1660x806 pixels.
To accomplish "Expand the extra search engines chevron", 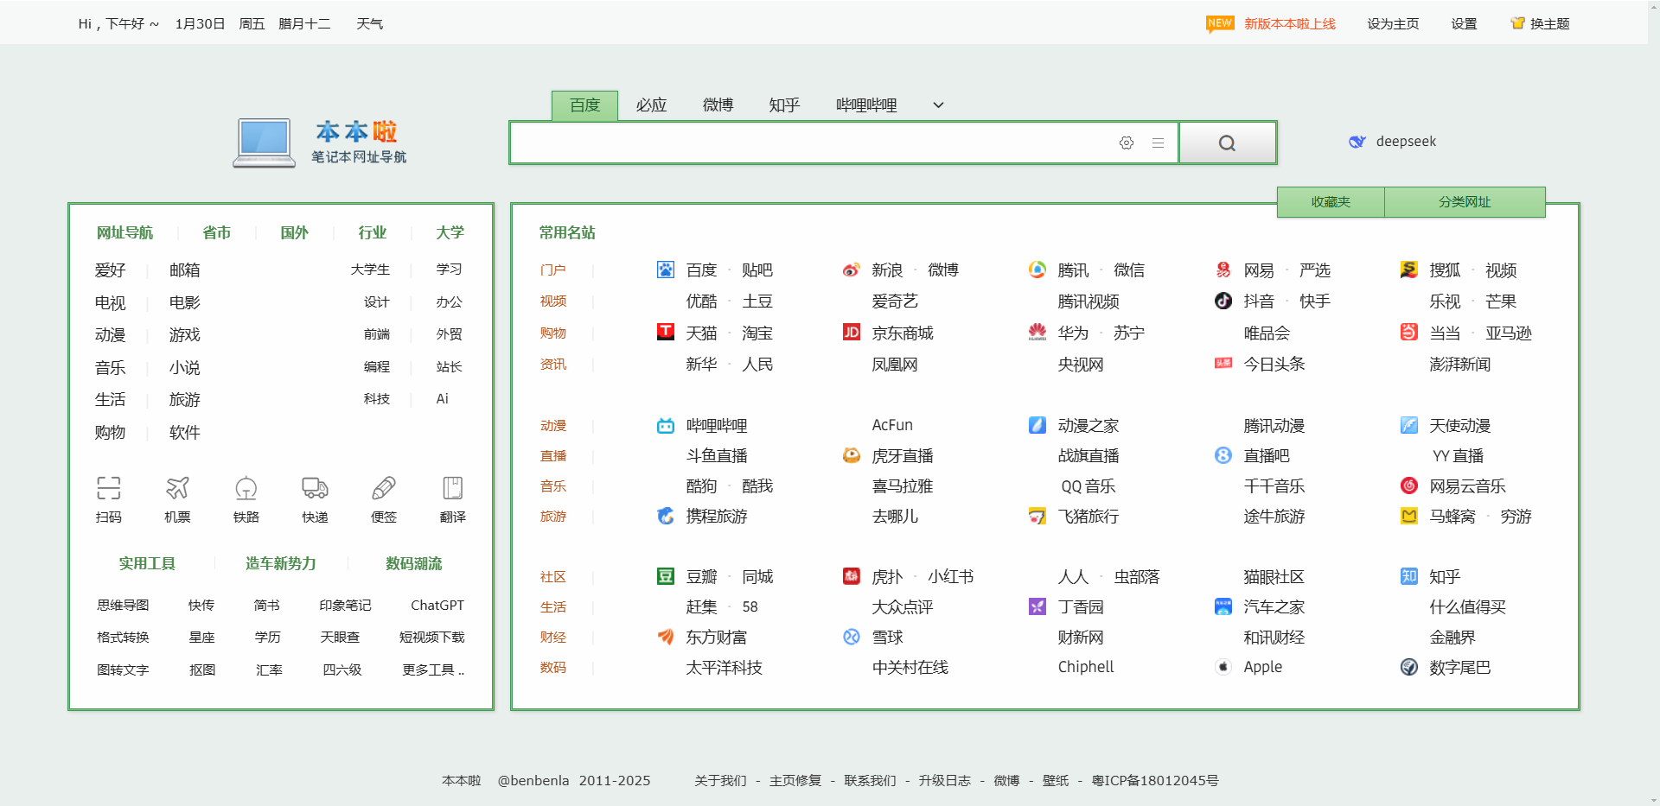I will click(x=937, y=105).
